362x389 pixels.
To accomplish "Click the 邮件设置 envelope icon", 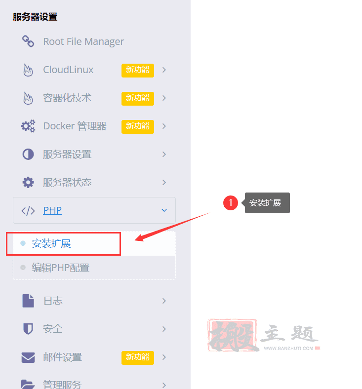I will [x=28, y=357].
